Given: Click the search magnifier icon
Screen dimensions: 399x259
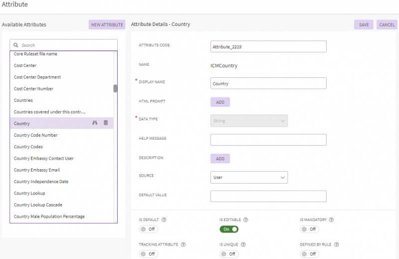Looking at the screenshot, I should [x=16, y=45].
